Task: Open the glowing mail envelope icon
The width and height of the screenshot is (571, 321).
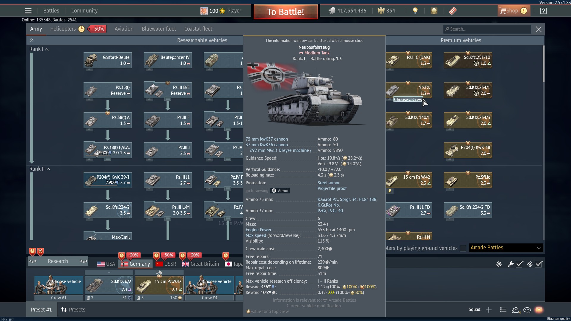Action: coord(539,310)
